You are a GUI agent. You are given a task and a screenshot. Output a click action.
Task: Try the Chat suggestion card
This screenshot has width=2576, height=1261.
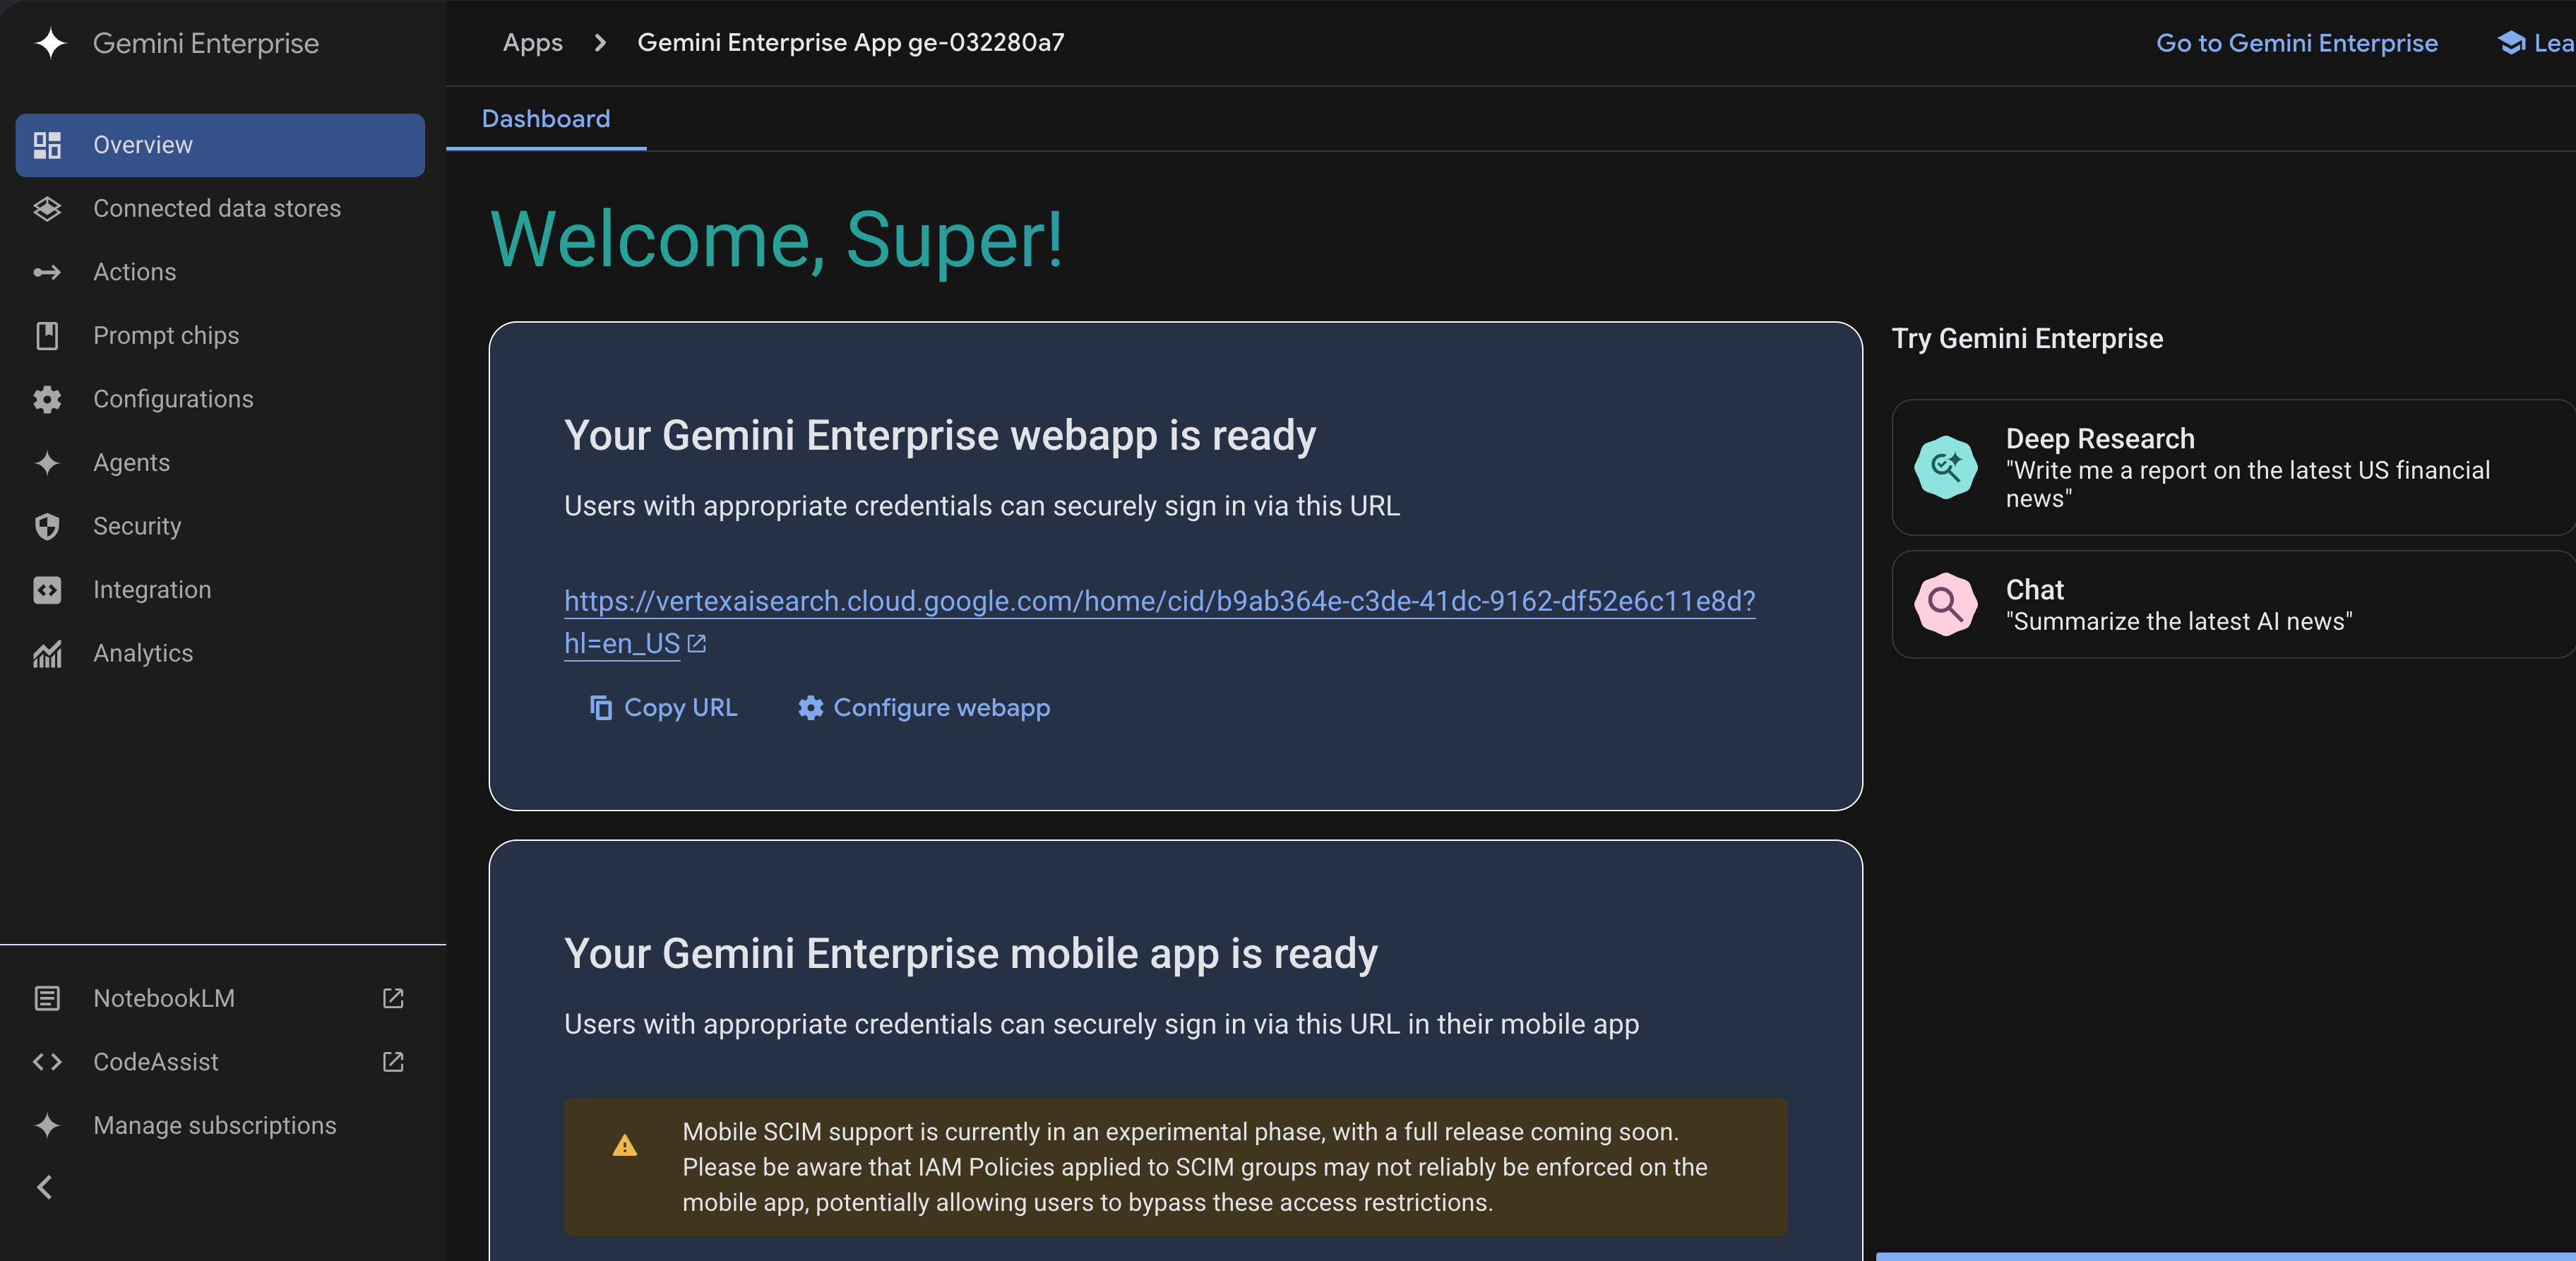pos(2233,604)
